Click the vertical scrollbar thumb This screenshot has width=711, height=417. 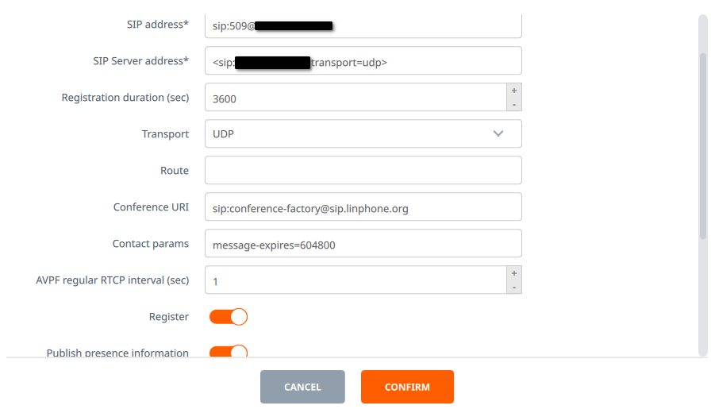click(x=703, y=146)
